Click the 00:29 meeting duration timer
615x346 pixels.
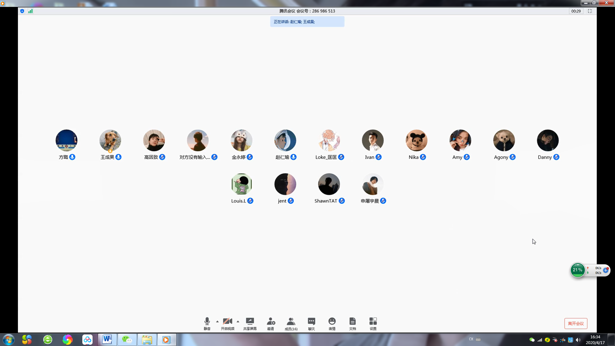(576, 11)
